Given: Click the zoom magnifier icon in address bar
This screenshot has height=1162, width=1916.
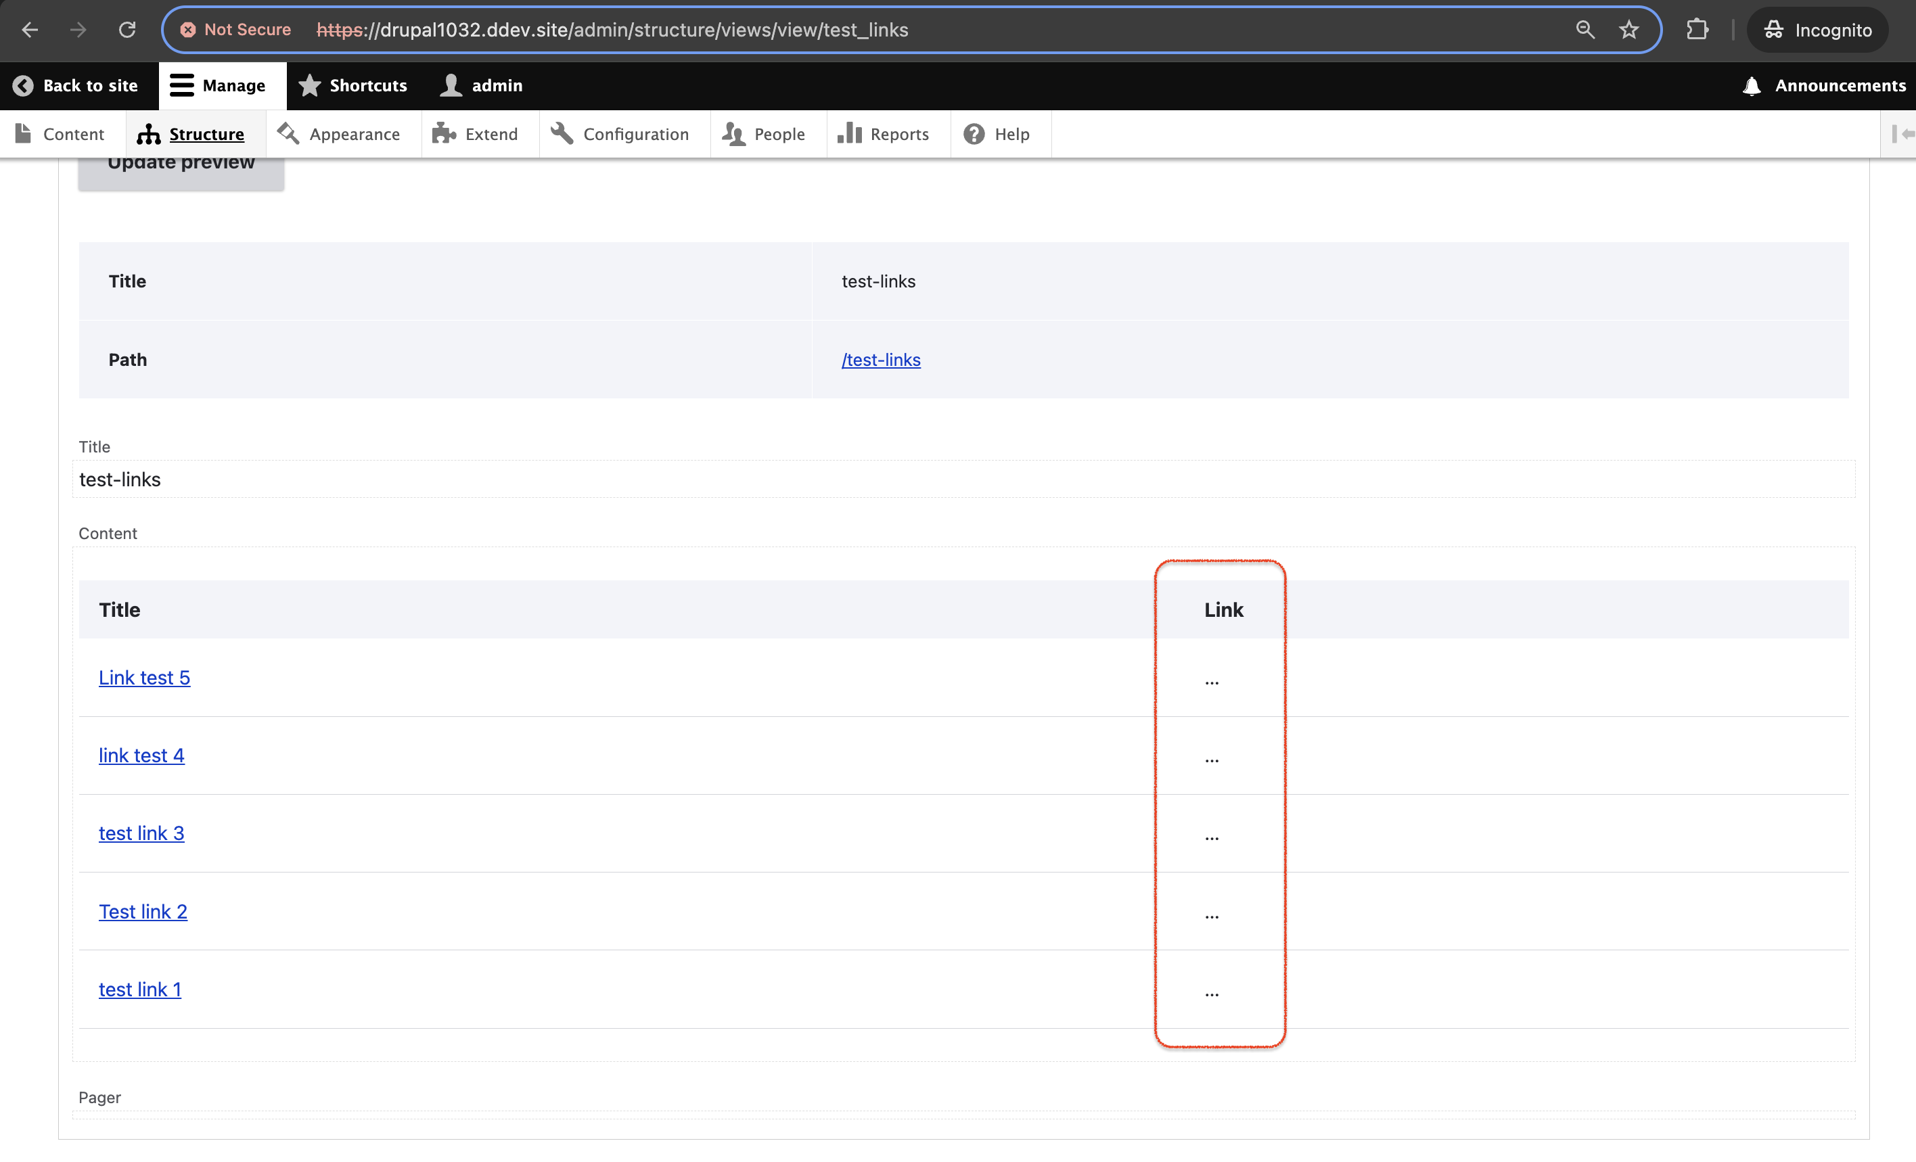Looking at the screenshot, I should coord(1584,30).
